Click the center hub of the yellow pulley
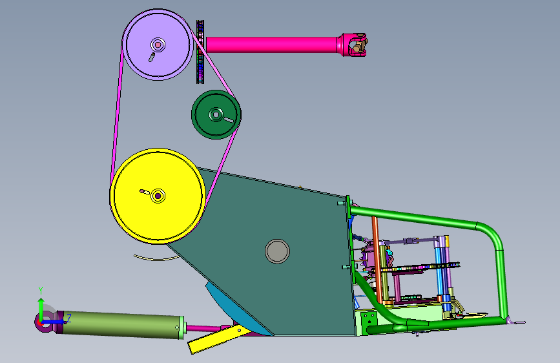The image size is (560, 363). 158,196
